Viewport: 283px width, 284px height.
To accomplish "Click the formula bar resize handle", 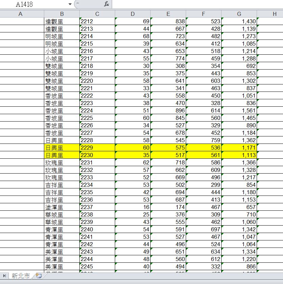I will [x=77, y=4].
